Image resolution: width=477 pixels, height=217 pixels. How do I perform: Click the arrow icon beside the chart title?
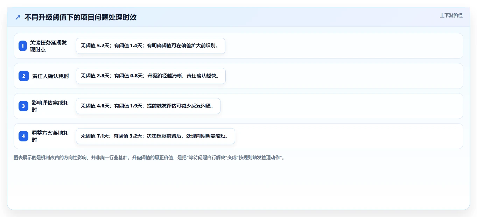tap(18, 17)
